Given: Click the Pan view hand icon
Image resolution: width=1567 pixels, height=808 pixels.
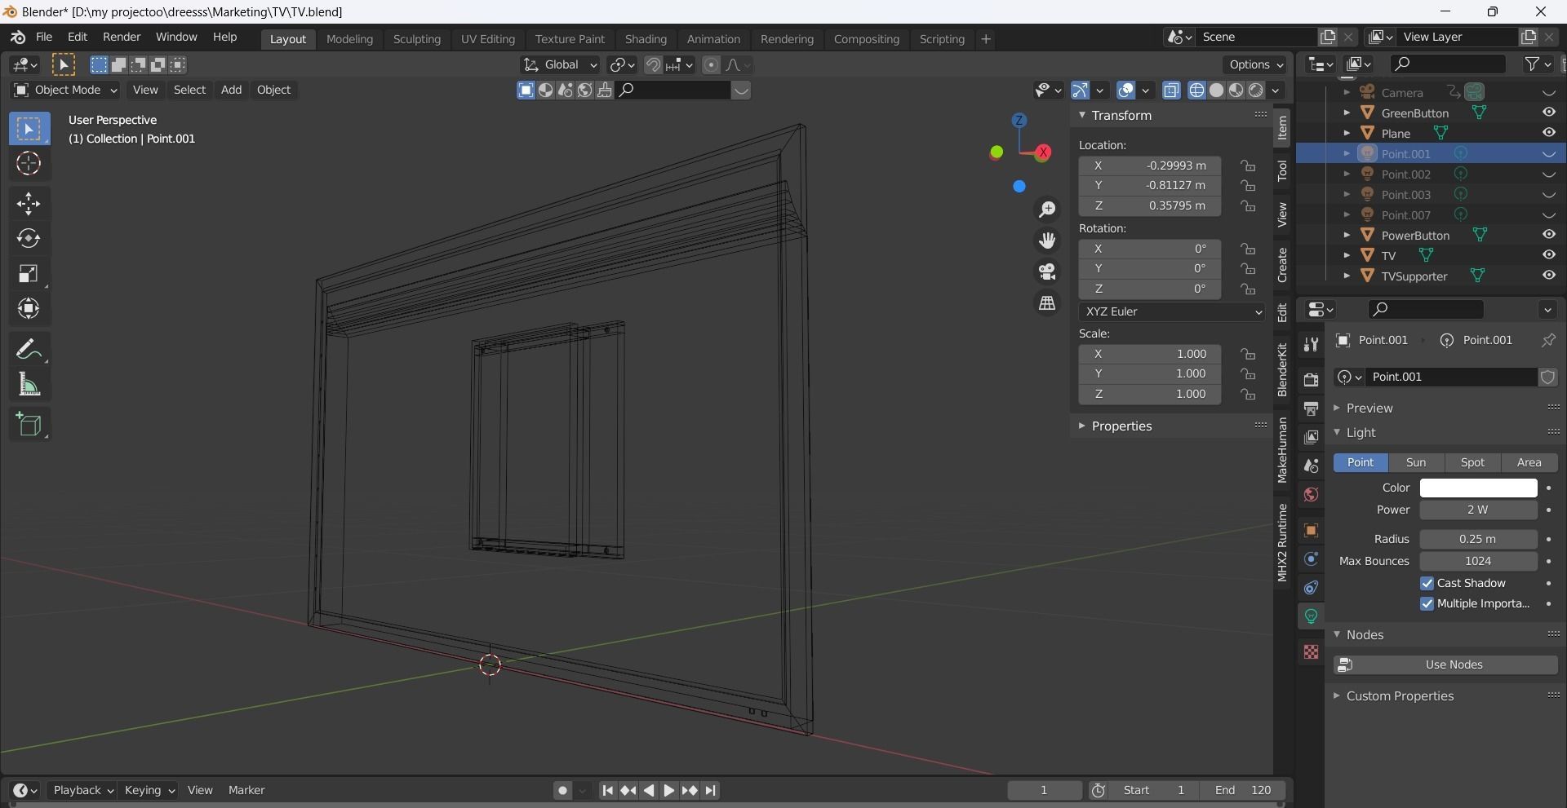Looking at the screenshot, I should (1047, 241).
